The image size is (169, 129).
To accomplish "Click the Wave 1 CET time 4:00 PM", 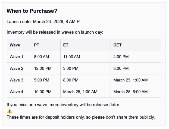I will coord(121,57).
